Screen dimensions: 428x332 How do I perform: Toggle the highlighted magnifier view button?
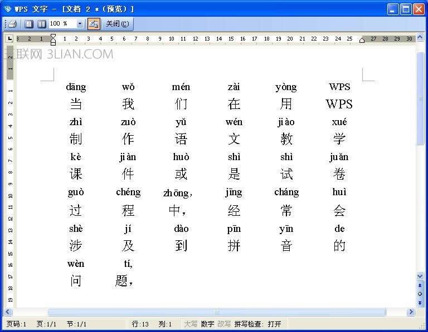[94, 24]
